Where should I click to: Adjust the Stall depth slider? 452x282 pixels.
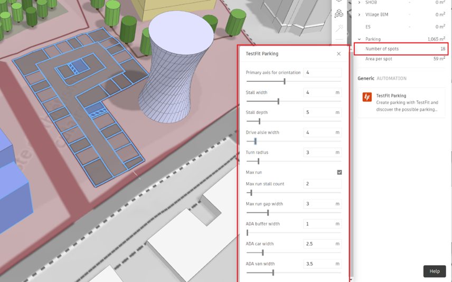[x=259, y=121]
